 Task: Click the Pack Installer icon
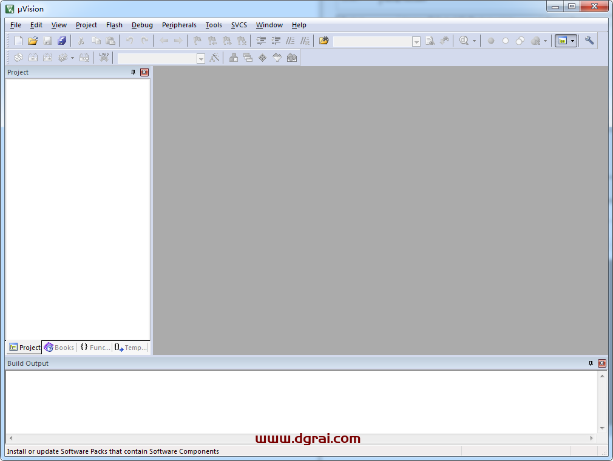tap(292, 58)
